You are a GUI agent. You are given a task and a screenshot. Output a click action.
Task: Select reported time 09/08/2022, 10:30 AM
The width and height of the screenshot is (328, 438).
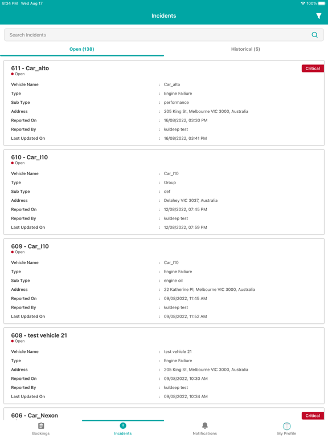point(186,379)
